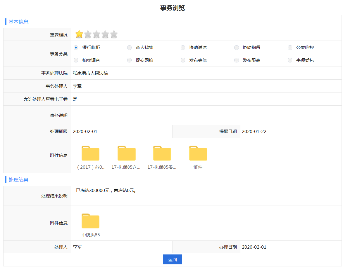Choose the 提交网拍 radio button
The width and height of the screenshot is (343, 267).
click(x=129, y=60)
